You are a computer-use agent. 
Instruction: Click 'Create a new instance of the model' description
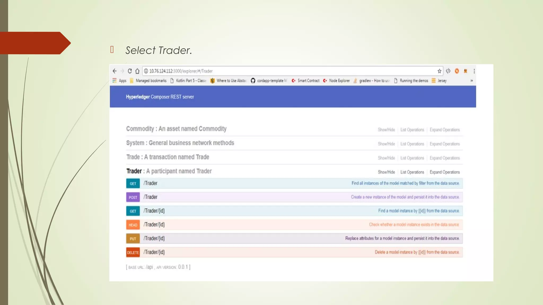coord(405,197)
